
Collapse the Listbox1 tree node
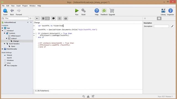[7, 38]
